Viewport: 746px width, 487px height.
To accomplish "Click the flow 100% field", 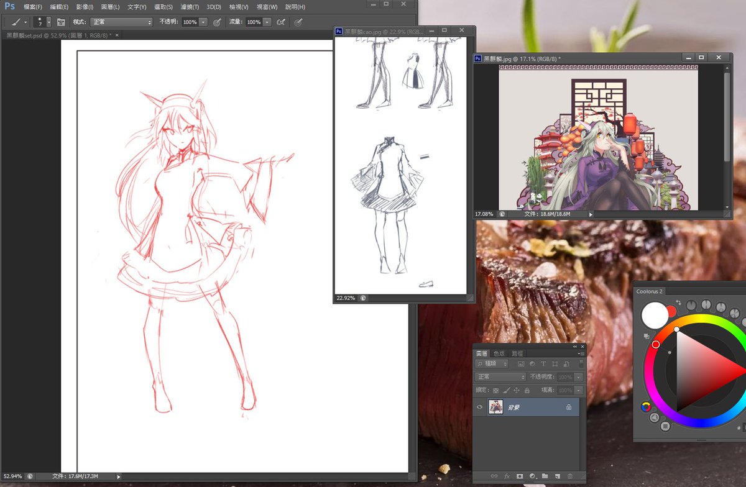I will point(254,22).
